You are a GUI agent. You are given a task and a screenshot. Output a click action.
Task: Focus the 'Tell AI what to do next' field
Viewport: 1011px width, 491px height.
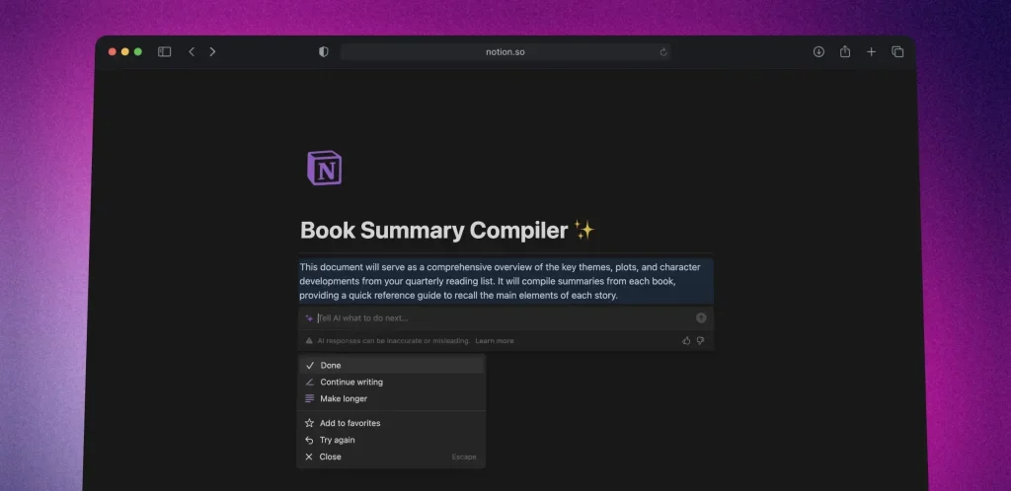[505, 317]
